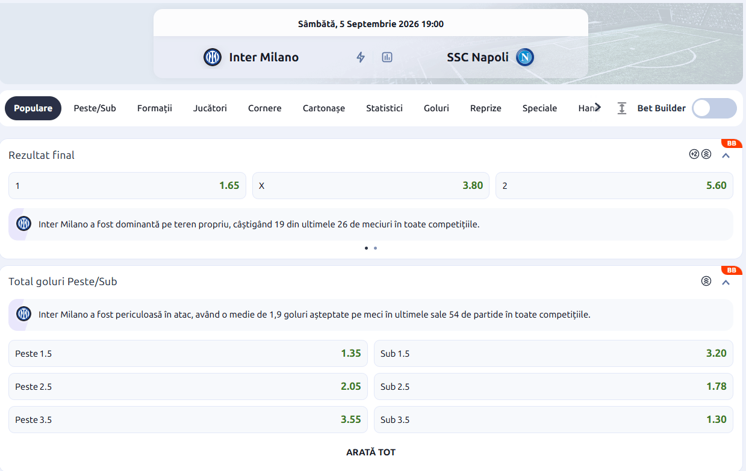Click the Rezultat final heading
Screen dimensions: 746x471
click(x=42, y=155)
